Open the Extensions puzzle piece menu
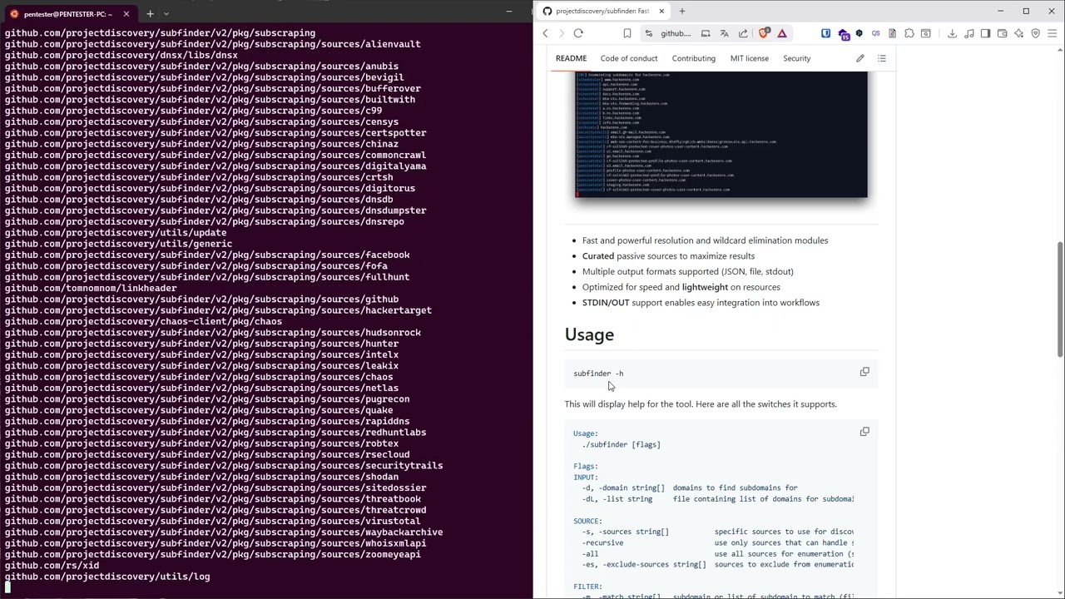The image size is (1065, 599). 909,33
